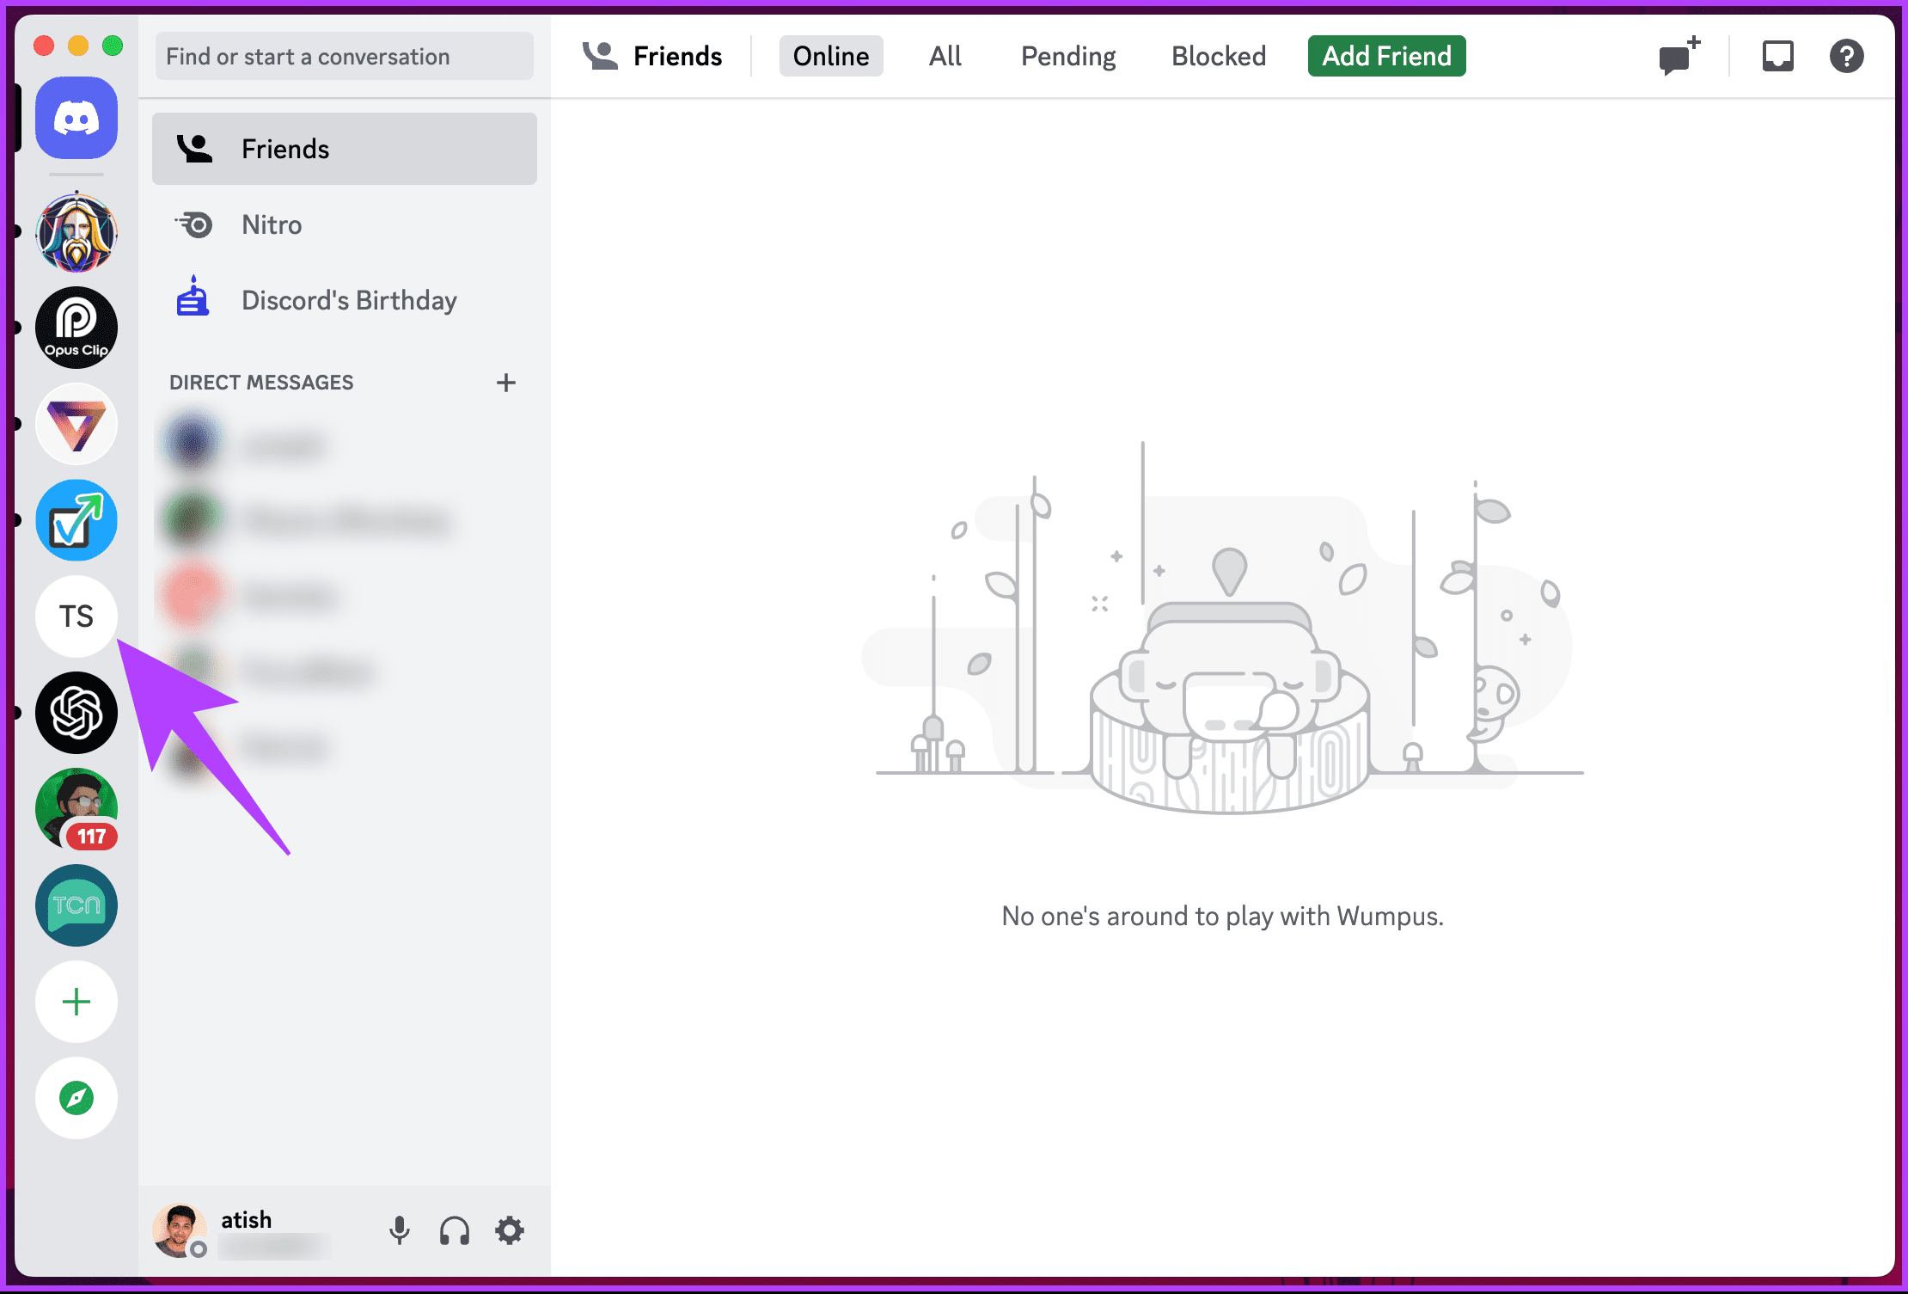1908x1294 pixels.
Task: Explore discoverable servers compass icon
Action: pyautogui.click(x=76, y=1098)
